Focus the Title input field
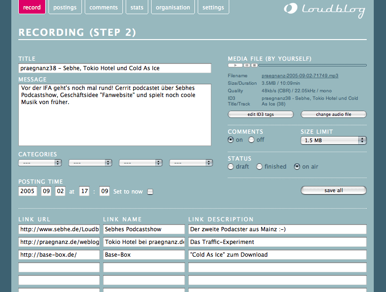This screenshot has height=292, width=386. coord(115,68)
